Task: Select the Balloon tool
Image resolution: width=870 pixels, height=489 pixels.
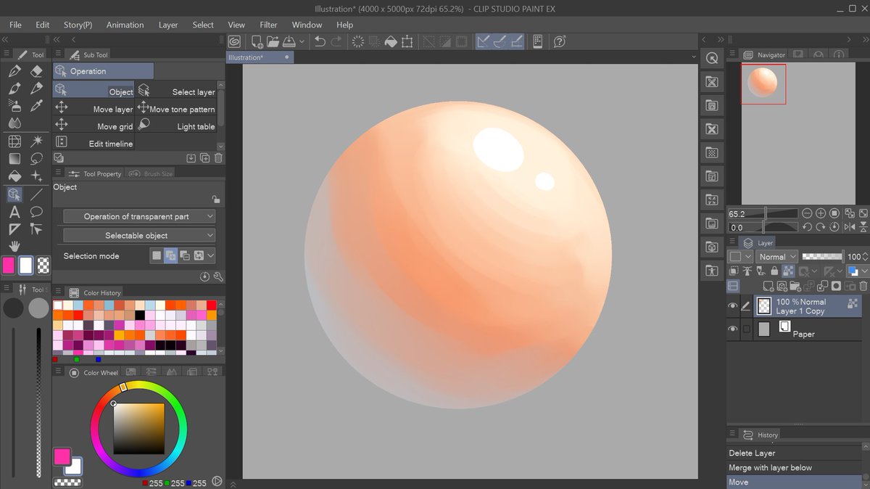Action: pos(36,212)
